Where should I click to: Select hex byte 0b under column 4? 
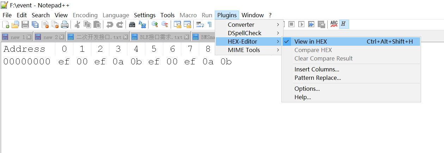(136, 62)
